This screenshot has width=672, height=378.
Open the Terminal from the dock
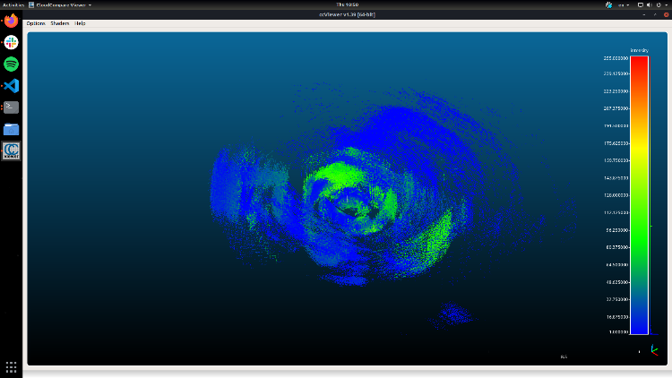[x=12, y=107]
